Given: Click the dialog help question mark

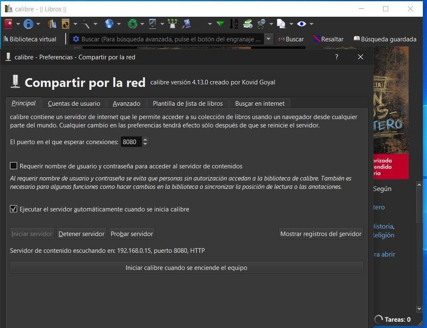Looking at the screenshot, I should [x=337, y=57].
